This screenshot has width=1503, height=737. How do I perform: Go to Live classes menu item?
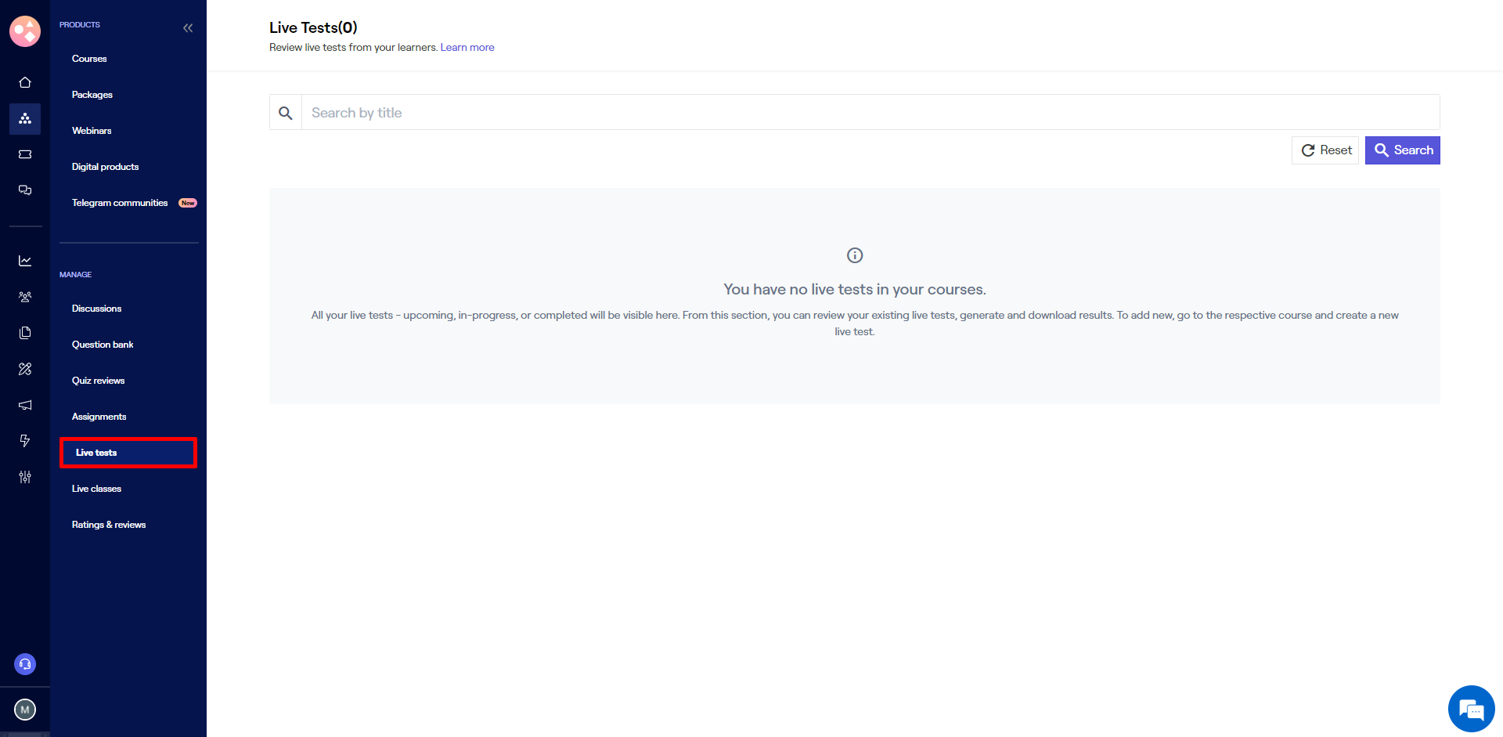pos(96,489)
